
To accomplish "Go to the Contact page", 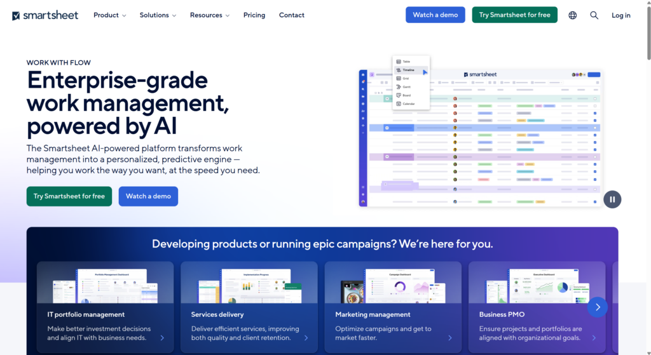I will pyautogui.click(x=292, y=15).
